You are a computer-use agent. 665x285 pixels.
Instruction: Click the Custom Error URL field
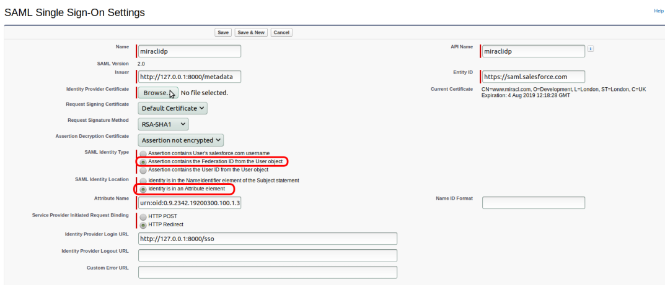pyautogui.click(x=268, y=272)
